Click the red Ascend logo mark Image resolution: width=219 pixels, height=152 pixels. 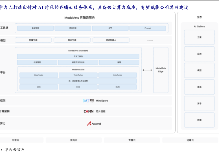pos(89,124)
